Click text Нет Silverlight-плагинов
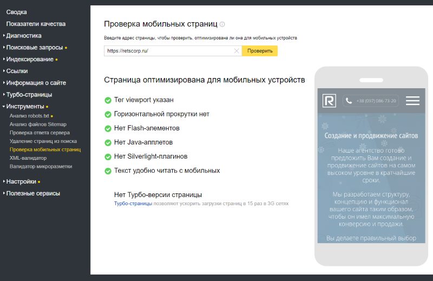 [x=151, y=156]
